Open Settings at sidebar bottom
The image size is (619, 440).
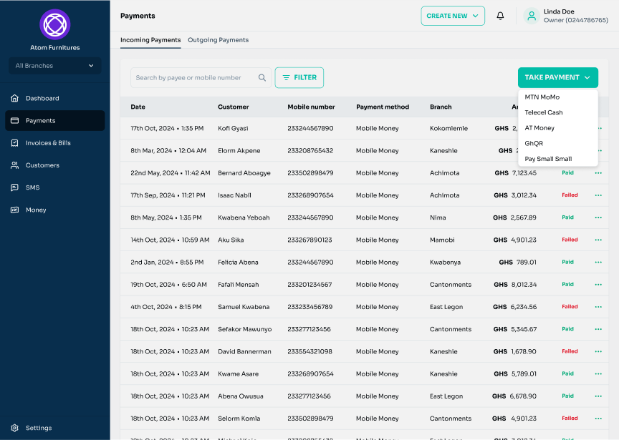click(x=39, y=428)
